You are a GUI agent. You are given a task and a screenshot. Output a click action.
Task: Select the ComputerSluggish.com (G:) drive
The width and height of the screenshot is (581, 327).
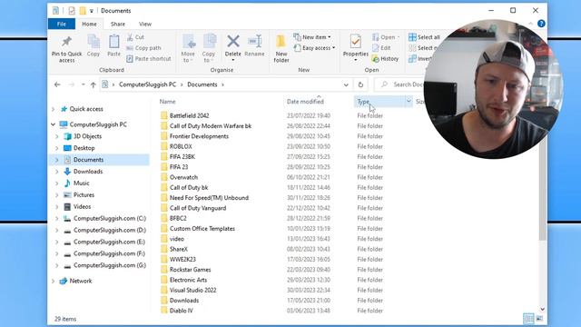coord(110,265)
